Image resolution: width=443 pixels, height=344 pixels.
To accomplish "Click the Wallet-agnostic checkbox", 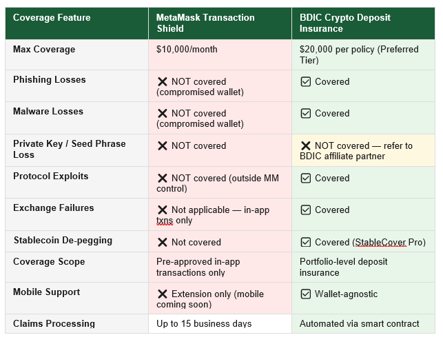I will point(306,294).
